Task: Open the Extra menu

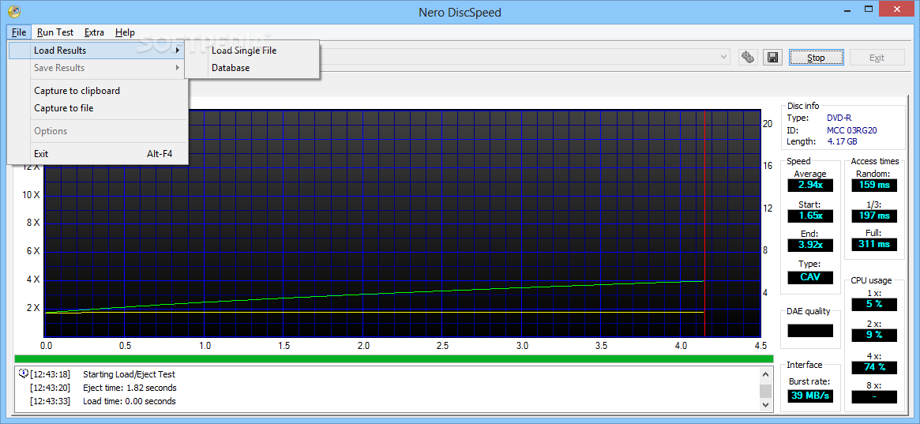Action: point(94,32)
